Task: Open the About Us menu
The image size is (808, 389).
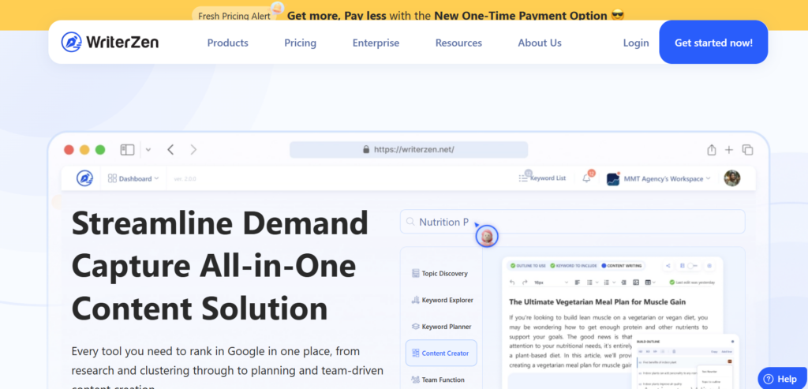Action: pyautogui.click(x=540, y=43)
